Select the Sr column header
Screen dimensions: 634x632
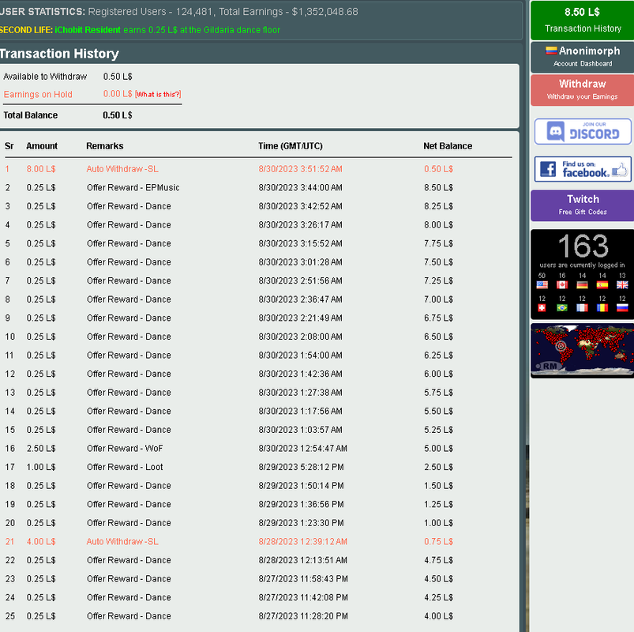point(9,146)
